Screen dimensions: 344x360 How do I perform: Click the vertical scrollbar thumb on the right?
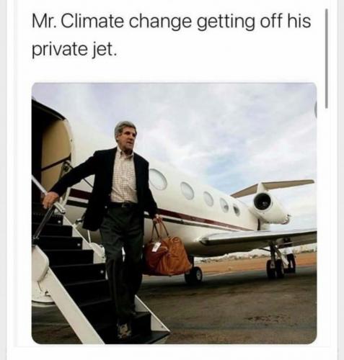(327, 59)
